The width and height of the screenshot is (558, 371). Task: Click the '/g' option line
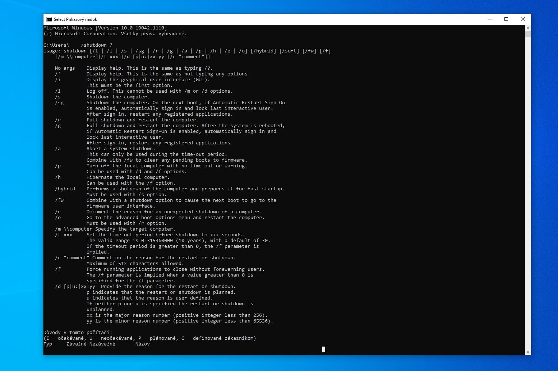pyautogui.click(x=170, y=126)
